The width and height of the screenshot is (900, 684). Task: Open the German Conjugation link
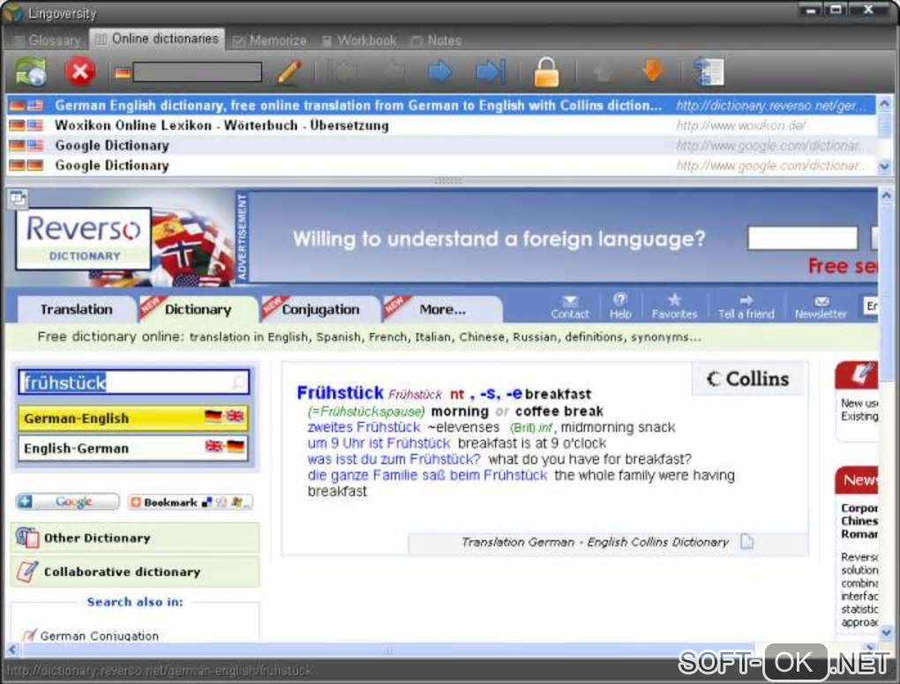pyautogui.click(x=100, y=635)
